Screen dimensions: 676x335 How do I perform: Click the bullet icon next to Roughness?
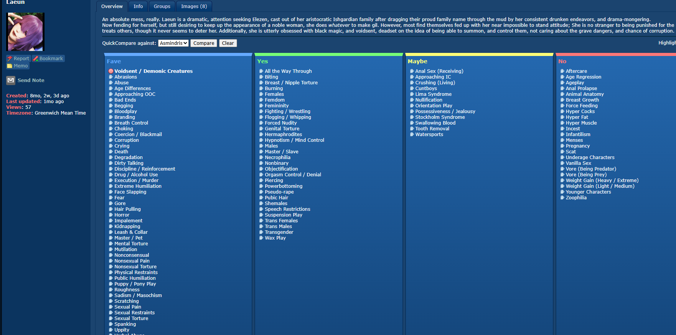[x=111, y=290]
